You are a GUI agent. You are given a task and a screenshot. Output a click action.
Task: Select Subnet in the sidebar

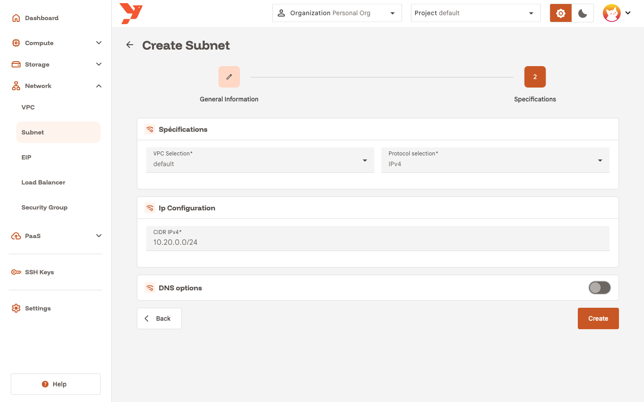tap(58, 132)
